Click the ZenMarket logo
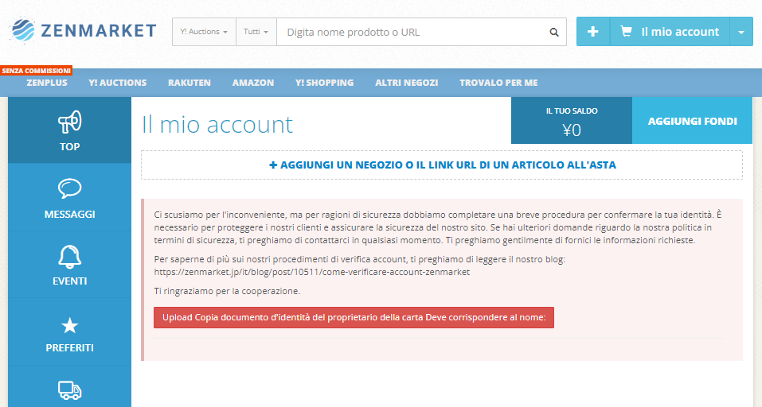Image resolution: width=762 pixels, height=407 pixels. pos(83,31)
